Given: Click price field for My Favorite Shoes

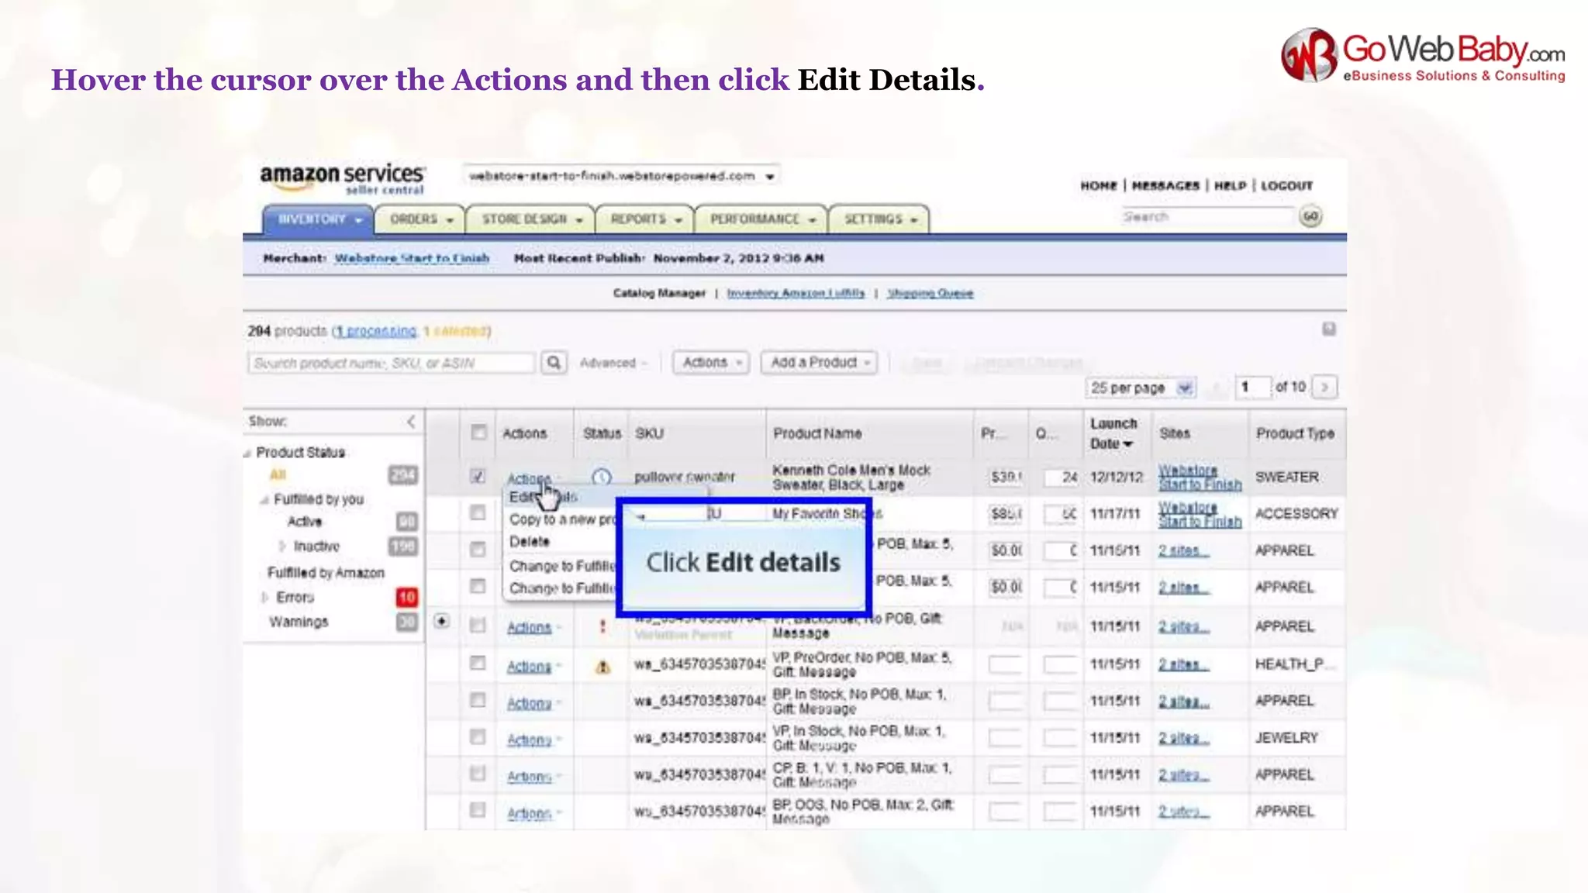Looking at the screenshot, I should [1006, 513].
